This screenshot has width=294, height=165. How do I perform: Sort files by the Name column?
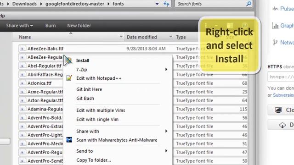click(25, 37)
